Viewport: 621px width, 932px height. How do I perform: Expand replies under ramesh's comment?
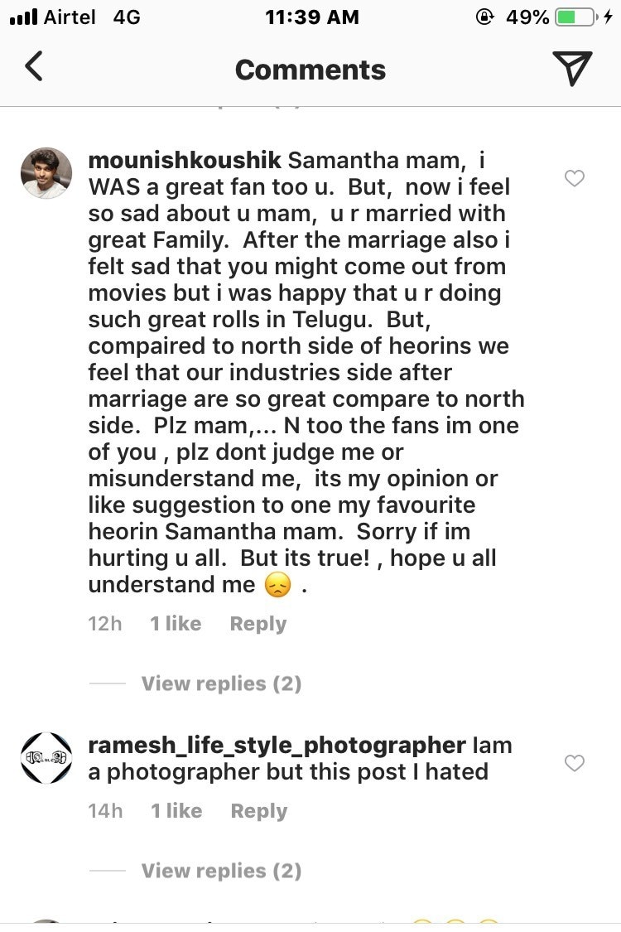pos(221,871)
